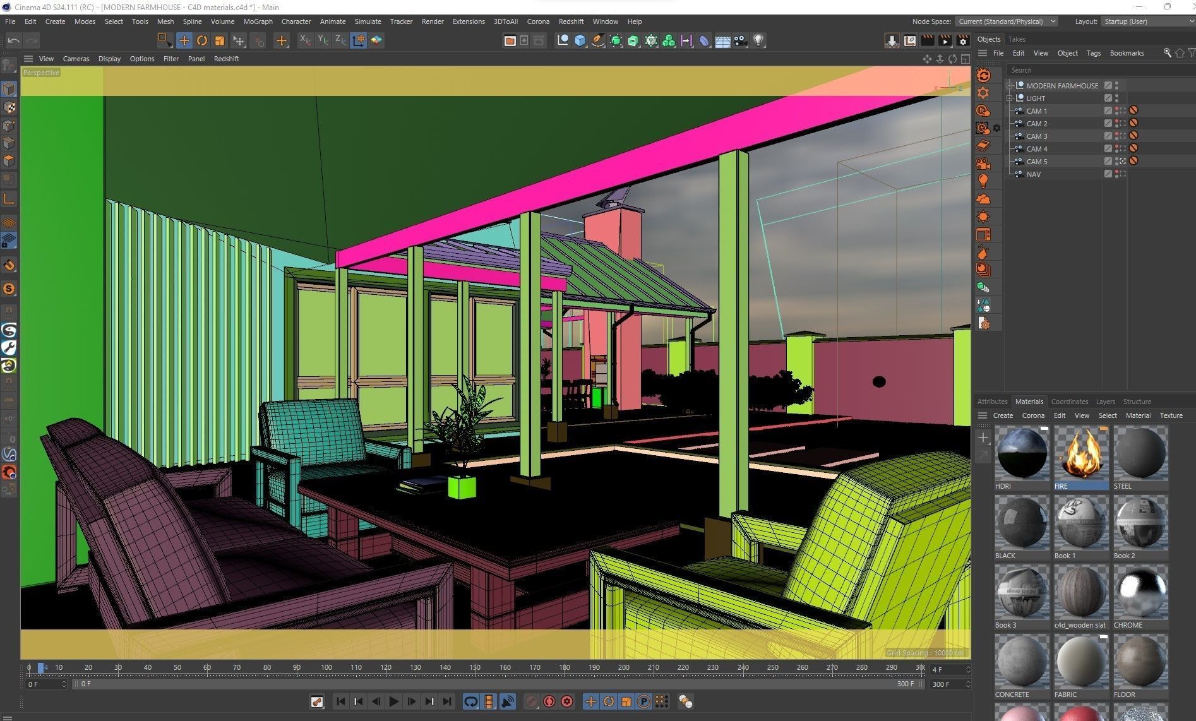Open the Node Space dropdown
Image resolution: width=1196 pixels, height=721 pixels.
[1006, 21]
